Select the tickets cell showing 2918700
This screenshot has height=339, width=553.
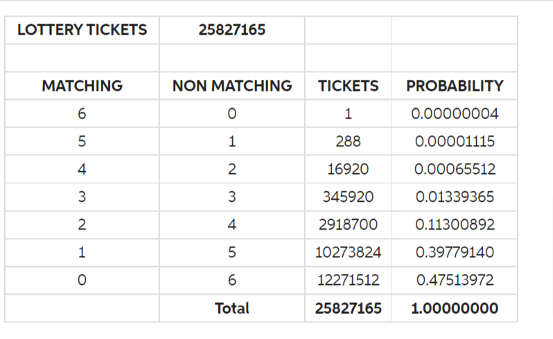click(348, 225)
